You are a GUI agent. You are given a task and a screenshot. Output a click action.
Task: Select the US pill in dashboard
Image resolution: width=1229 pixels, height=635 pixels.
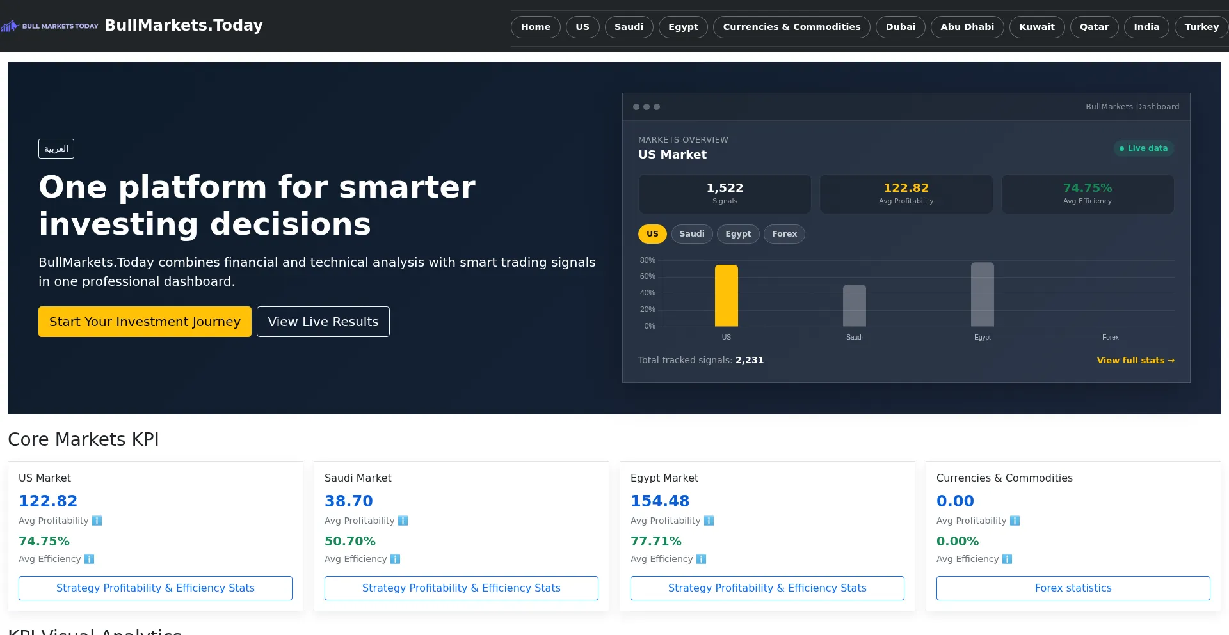pos(652,234)
